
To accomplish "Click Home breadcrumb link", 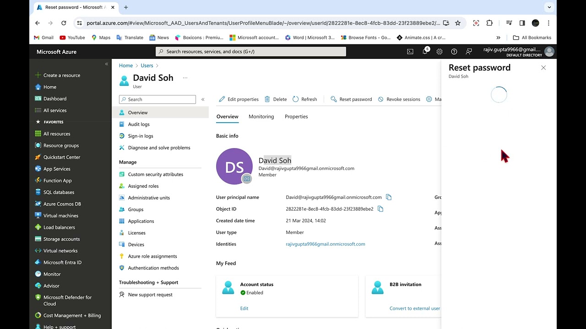I will point(126,66).
